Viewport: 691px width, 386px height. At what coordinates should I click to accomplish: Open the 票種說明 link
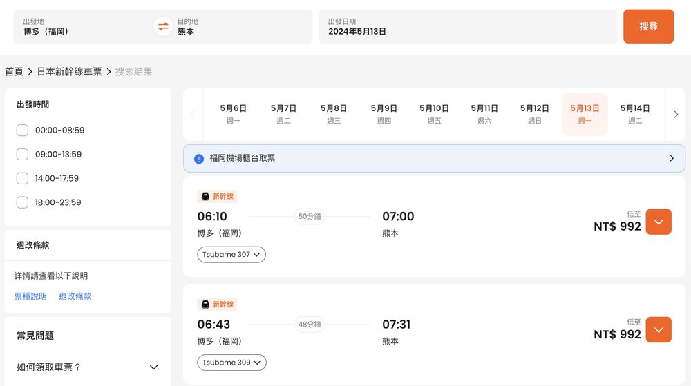tap(30, 296)
